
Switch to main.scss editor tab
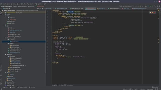click(x=126, y=8)
